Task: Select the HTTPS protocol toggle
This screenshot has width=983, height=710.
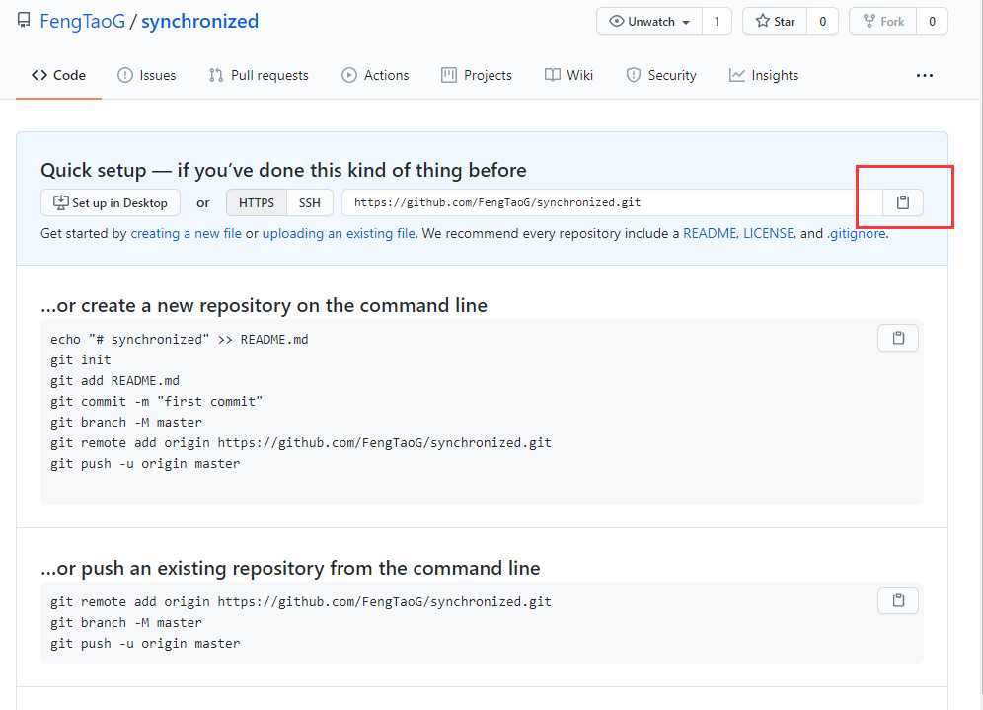Action: [257, 202]
